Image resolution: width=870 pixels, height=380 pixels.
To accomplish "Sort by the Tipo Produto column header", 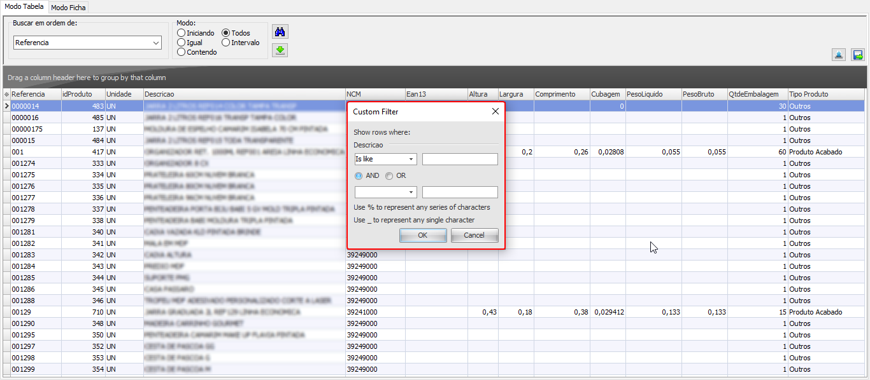I will [x=825, y=94].
